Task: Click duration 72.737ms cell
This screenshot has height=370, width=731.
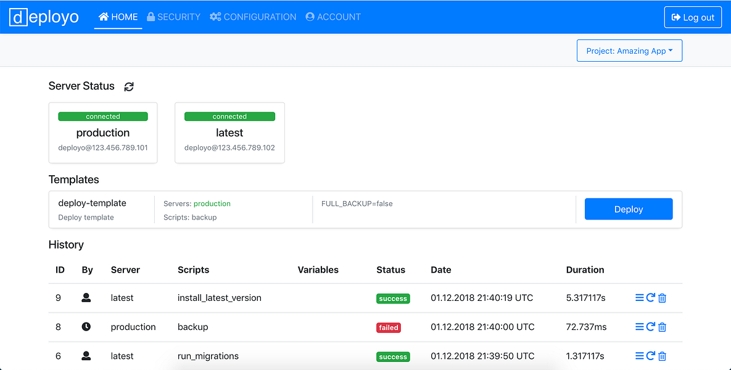Action: [587, 327]
